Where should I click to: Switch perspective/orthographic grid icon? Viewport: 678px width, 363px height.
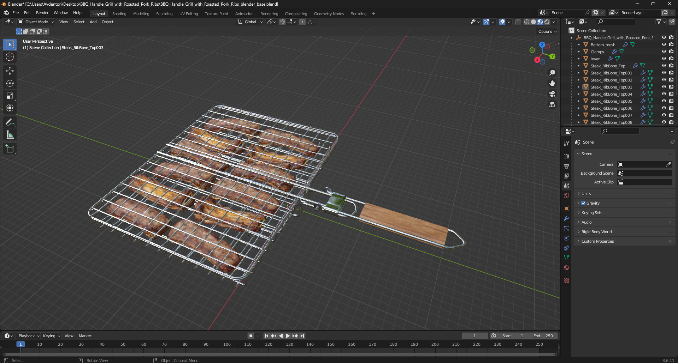click(552, 104)
